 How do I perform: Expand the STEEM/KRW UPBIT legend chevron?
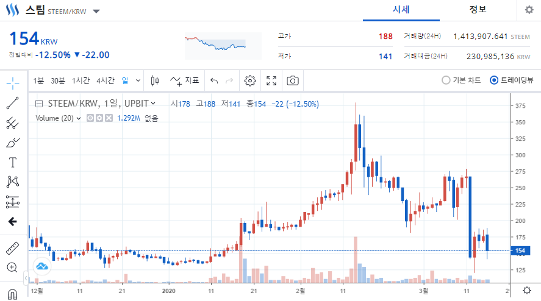pyautogui.click(x=153, y=103)
